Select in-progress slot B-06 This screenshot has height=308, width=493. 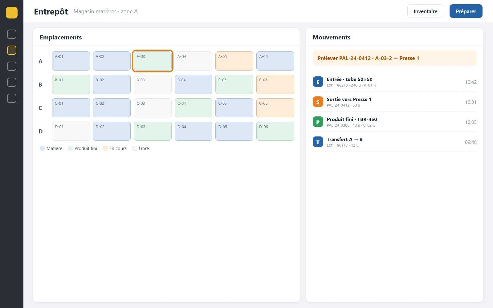[275, 84]
